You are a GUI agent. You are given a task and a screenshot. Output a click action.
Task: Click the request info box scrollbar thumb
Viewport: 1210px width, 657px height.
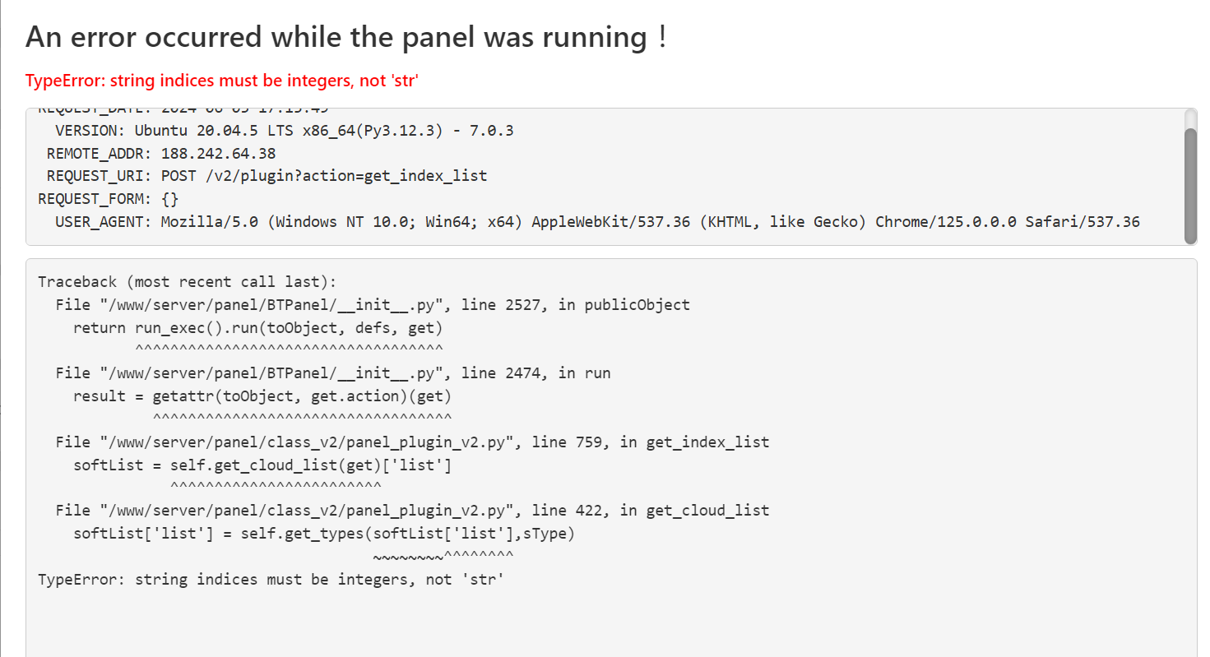(x=1189, y=185)
